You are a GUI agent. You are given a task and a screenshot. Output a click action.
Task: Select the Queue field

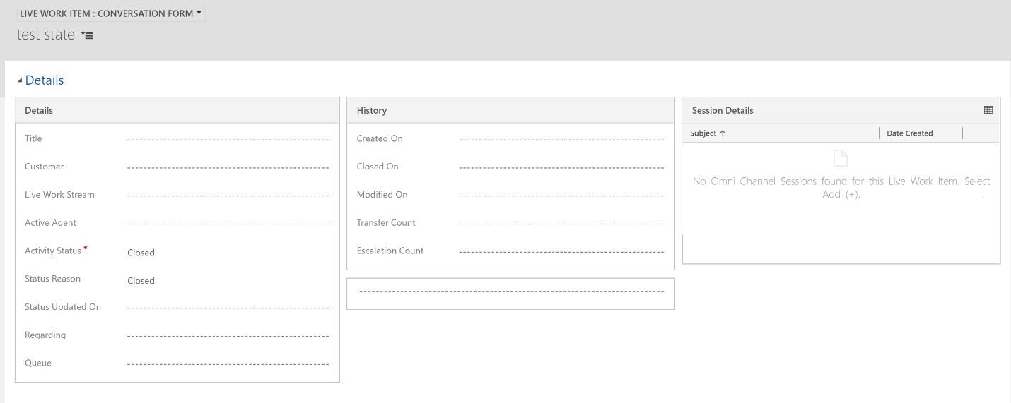228,365
